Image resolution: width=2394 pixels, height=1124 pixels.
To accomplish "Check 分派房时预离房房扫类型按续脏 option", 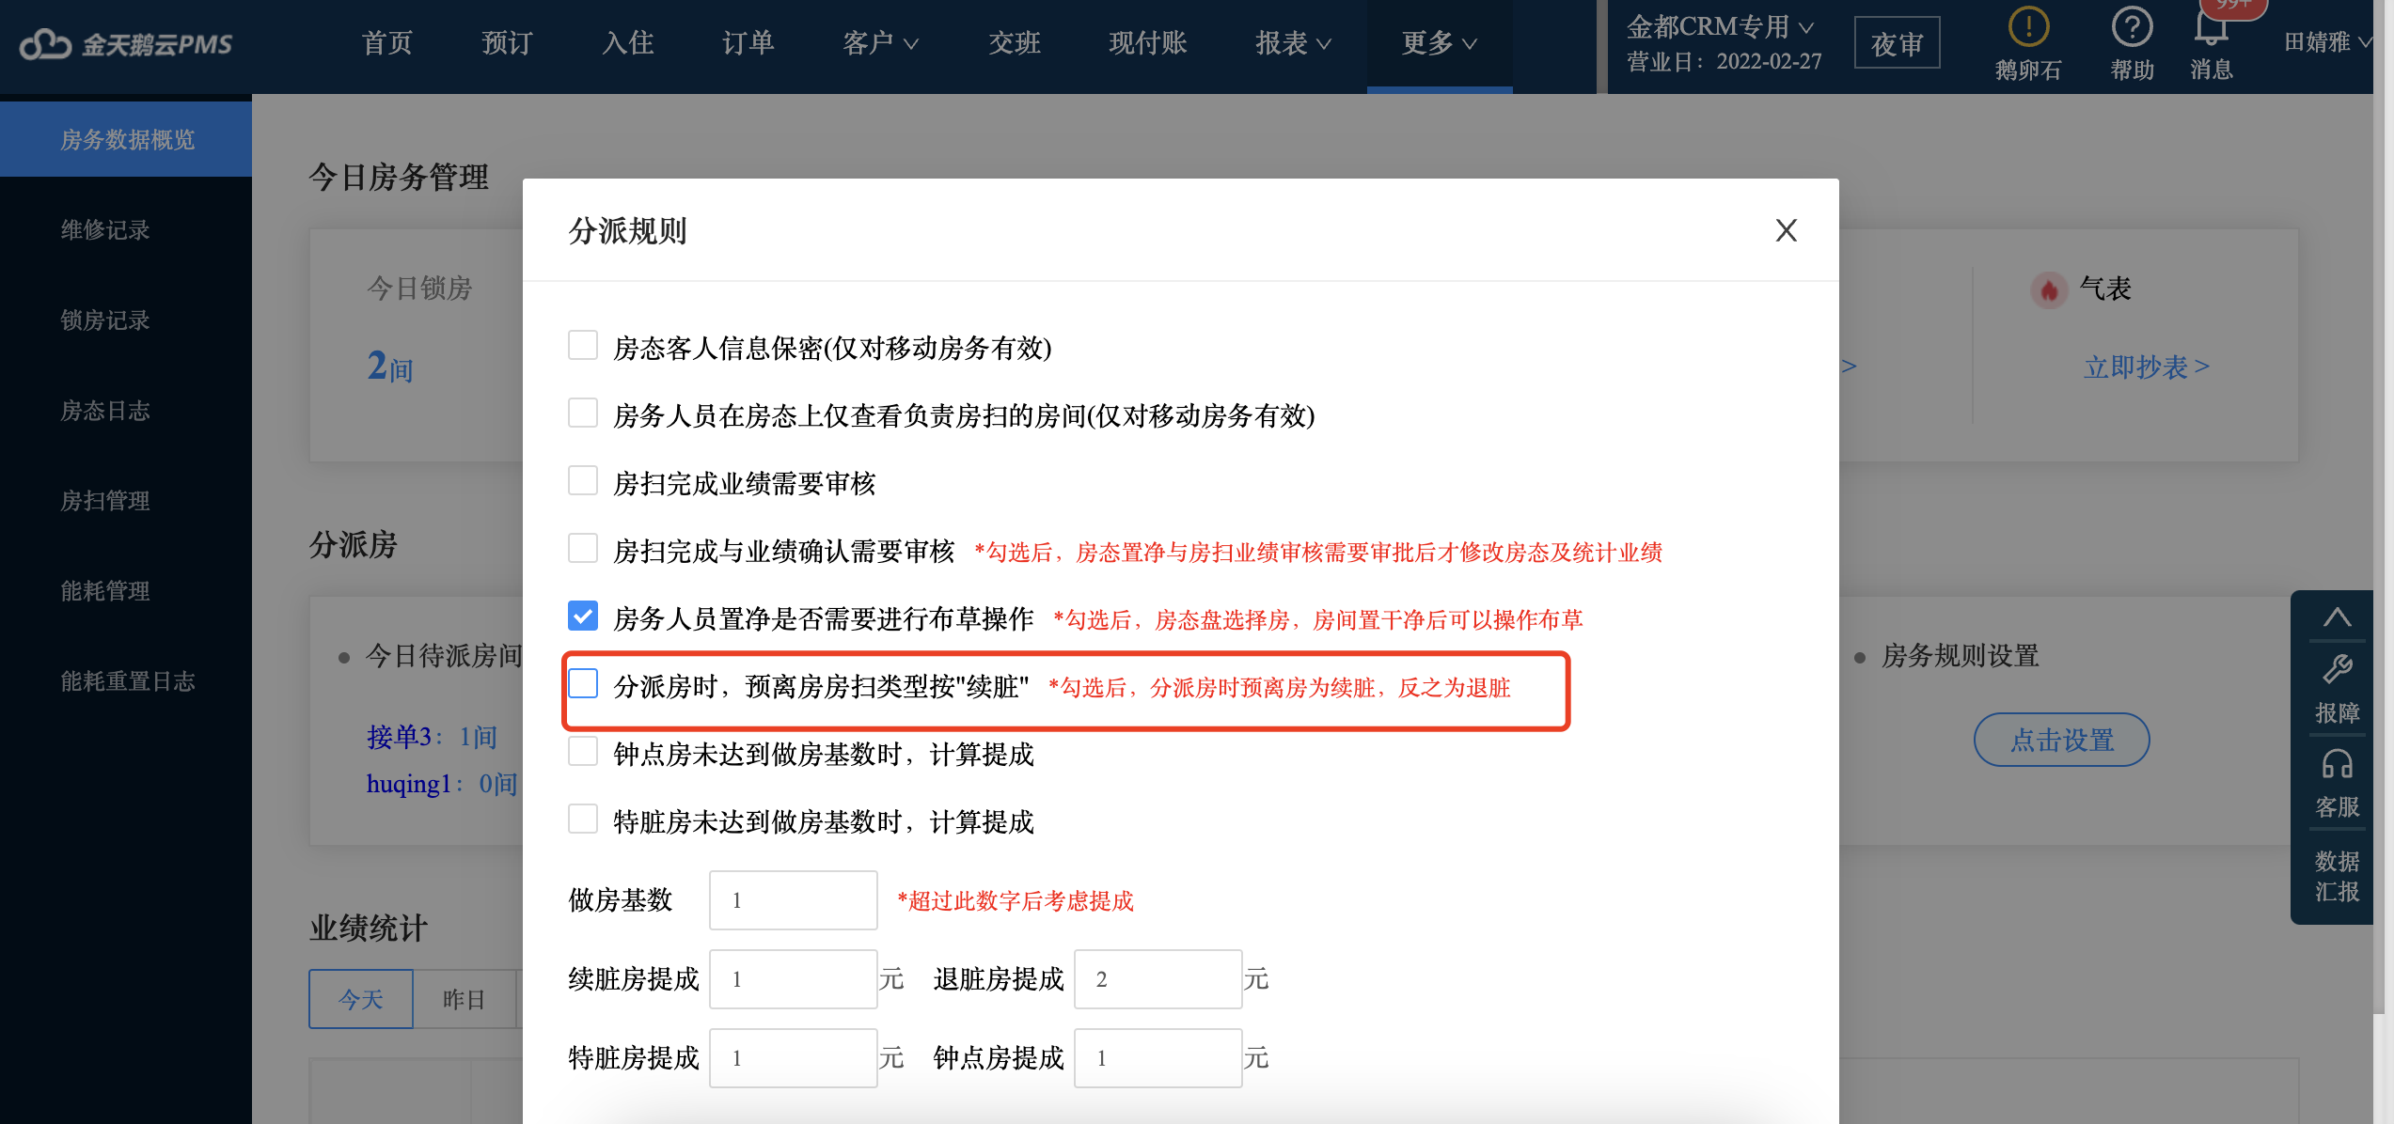I will click(x=583, y=683).
